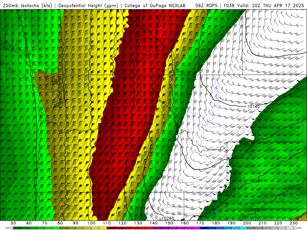
Task: Click the 10260 label in the white area
Action: (168, 218)
